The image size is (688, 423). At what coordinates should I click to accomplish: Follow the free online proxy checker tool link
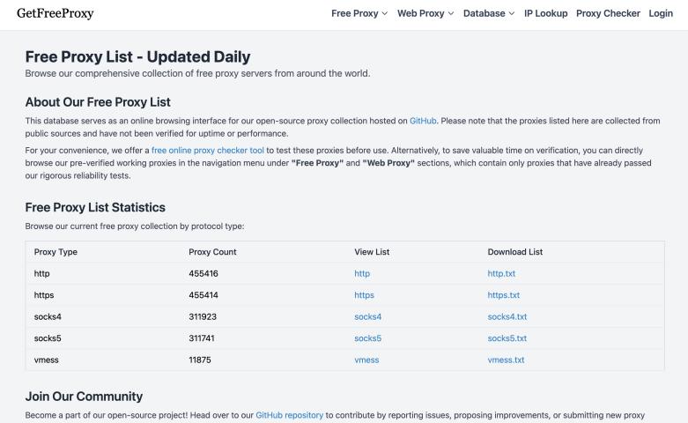pos(208,151)
